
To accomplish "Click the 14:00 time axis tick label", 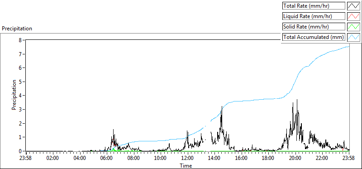I will point(214,159).
